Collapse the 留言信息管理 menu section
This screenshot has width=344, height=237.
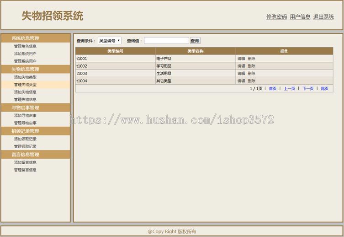[36, 154]
